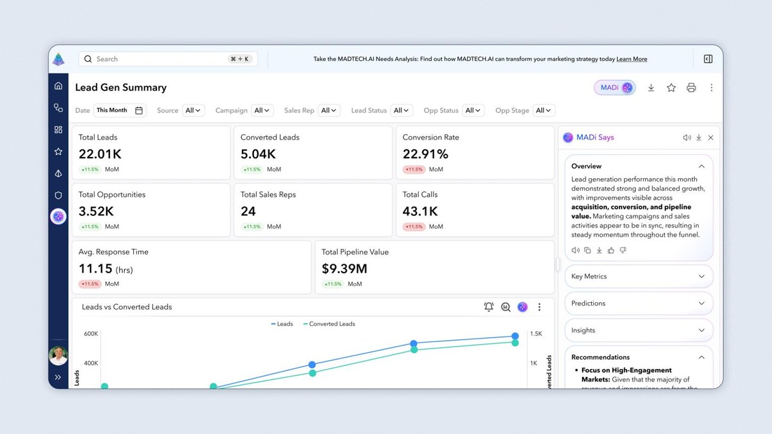Click the '24' Total Sales Reps value
The image size is (772, 434).
[x=248, y=211]
